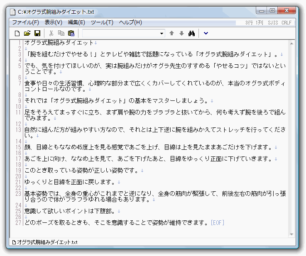
Task: Maximize the editor window
Action: click(x=272, y=10)
